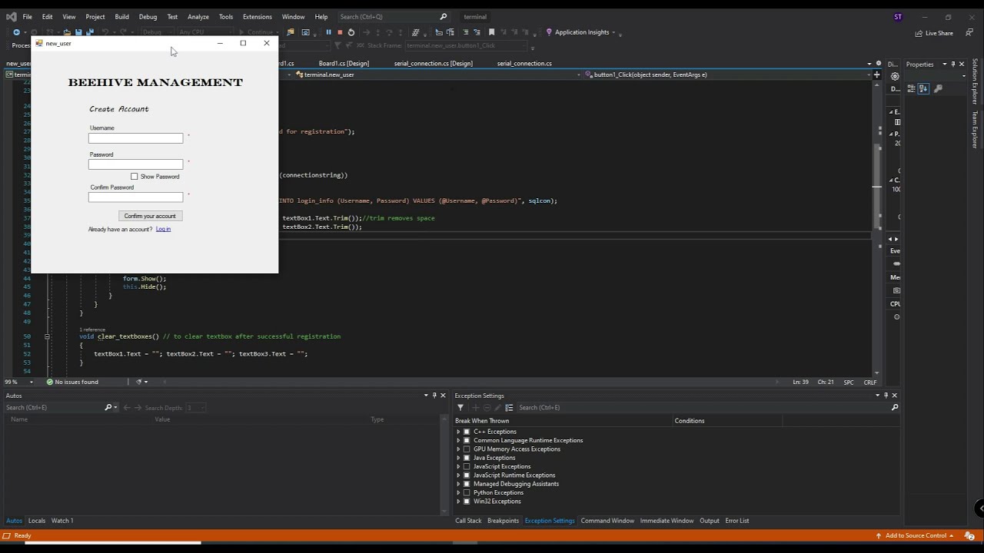984x553 pixels.
Task: Pin the Exception Settings panel
Action: tap(886, 396)
